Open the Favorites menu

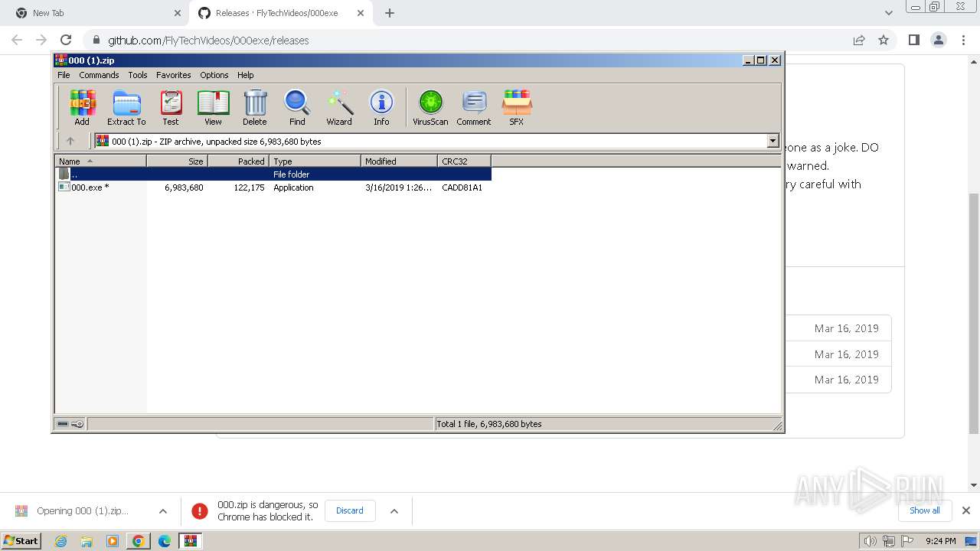point(174,75)
